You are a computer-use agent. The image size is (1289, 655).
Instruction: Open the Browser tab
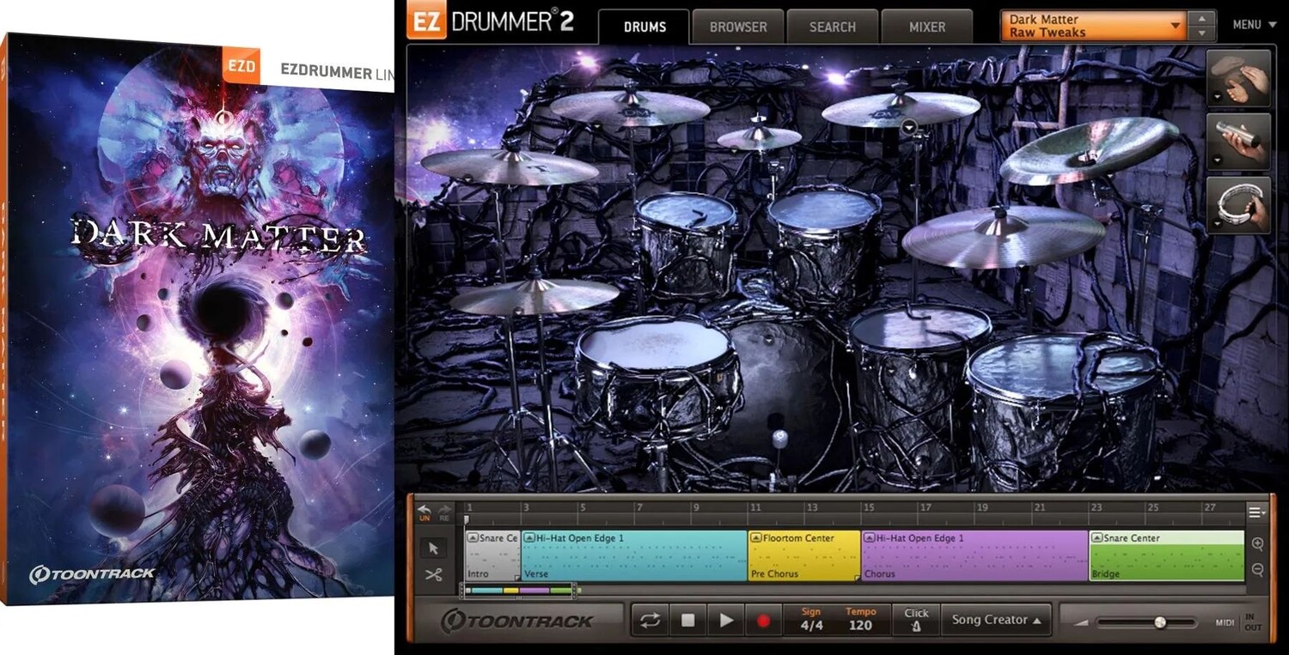737,27
